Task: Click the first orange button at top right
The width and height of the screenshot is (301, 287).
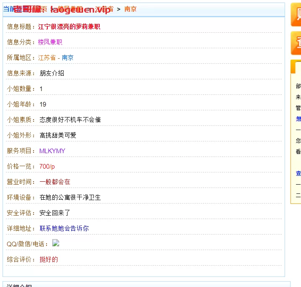Action: click(x=296, y=15)
